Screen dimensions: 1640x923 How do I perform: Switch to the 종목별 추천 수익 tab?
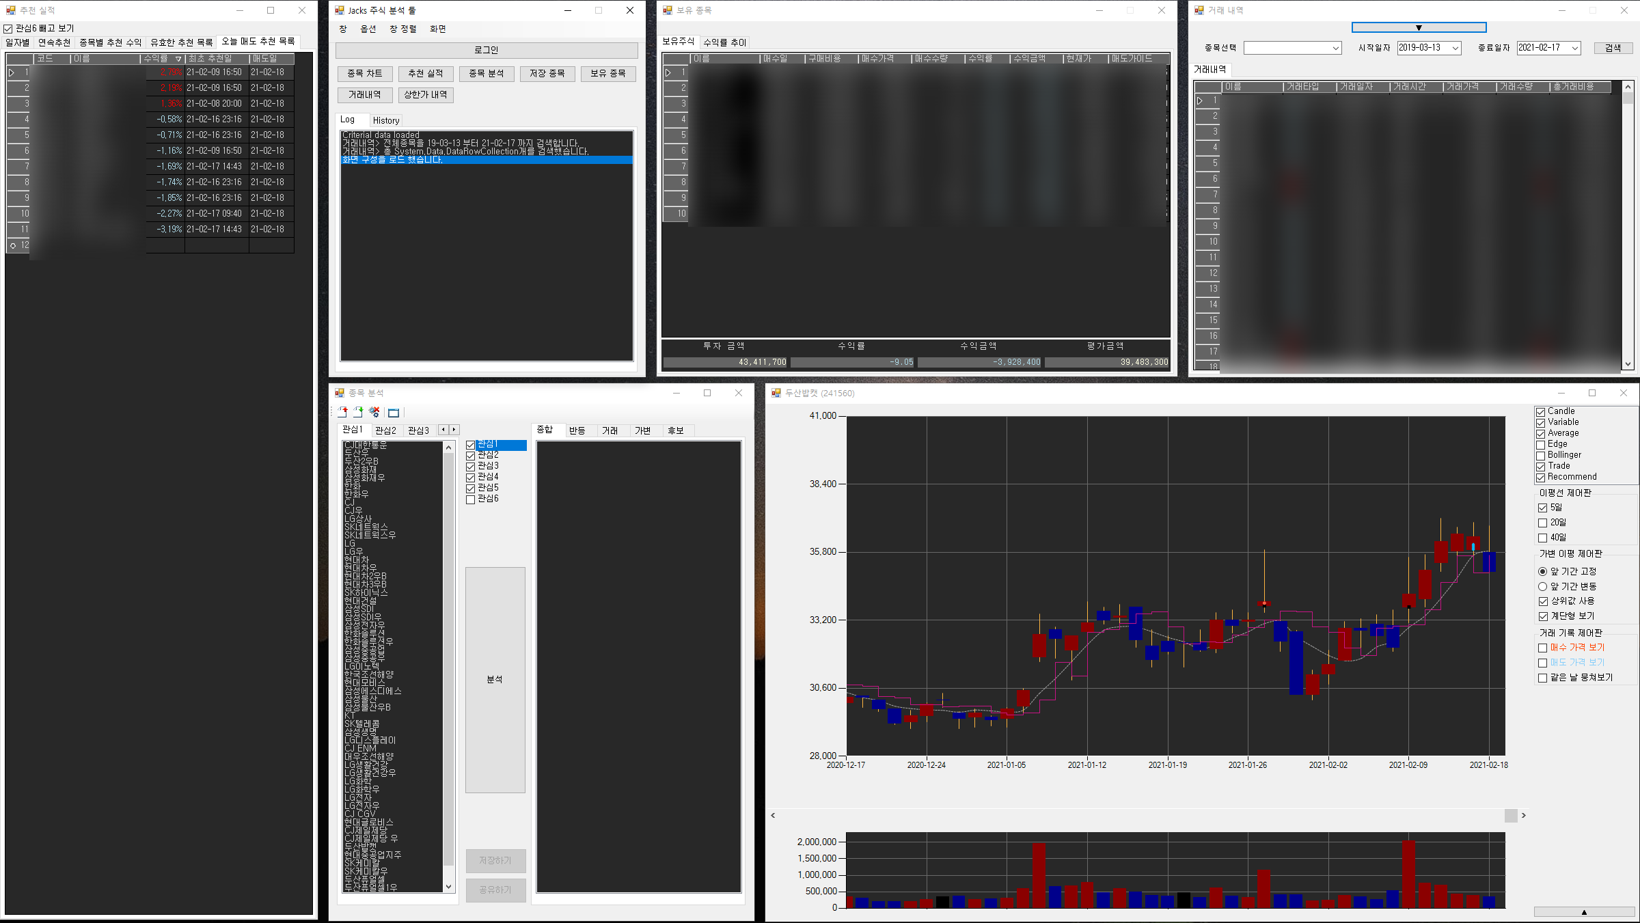(x=110, y=42)
